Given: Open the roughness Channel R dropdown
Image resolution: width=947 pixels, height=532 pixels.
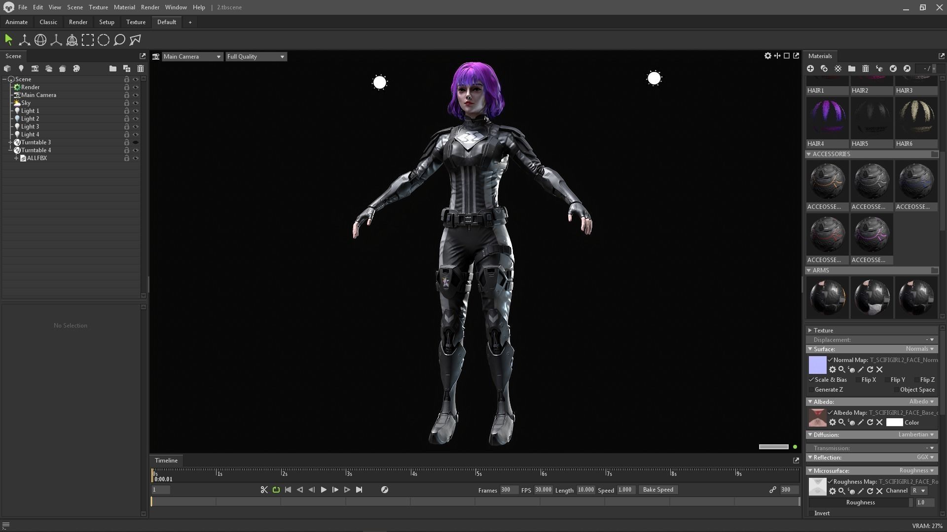Looking at the screenshot, I should 919,491.
